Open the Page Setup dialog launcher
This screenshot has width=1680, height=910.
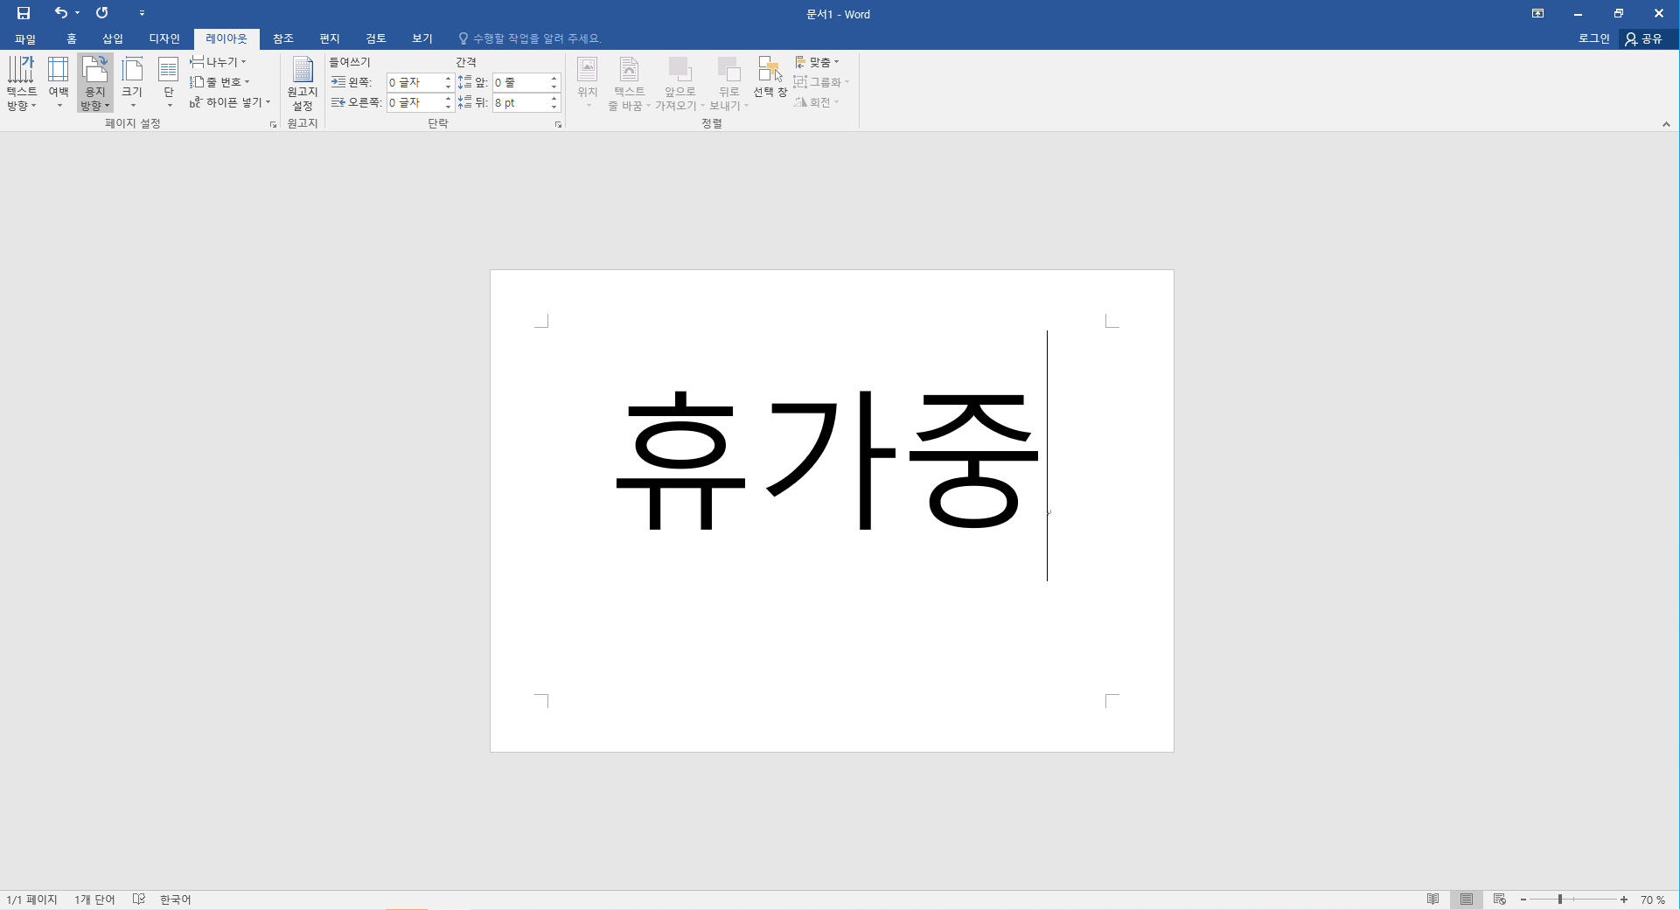(273, 125)
